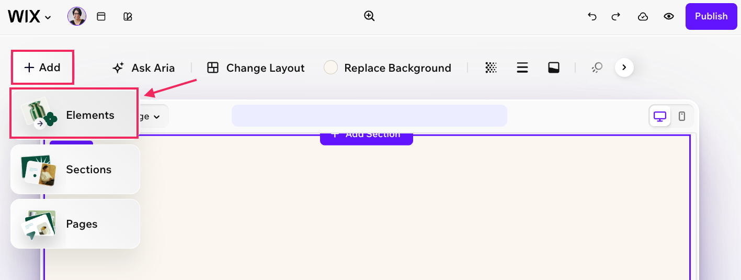Select the dotted pattern overlay icon
The width and height of the screenshot is (741, 280).
[491, 68]
